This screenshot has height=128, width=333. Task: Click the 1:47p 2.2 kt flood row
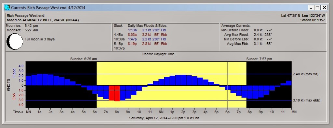click(147, 39)
